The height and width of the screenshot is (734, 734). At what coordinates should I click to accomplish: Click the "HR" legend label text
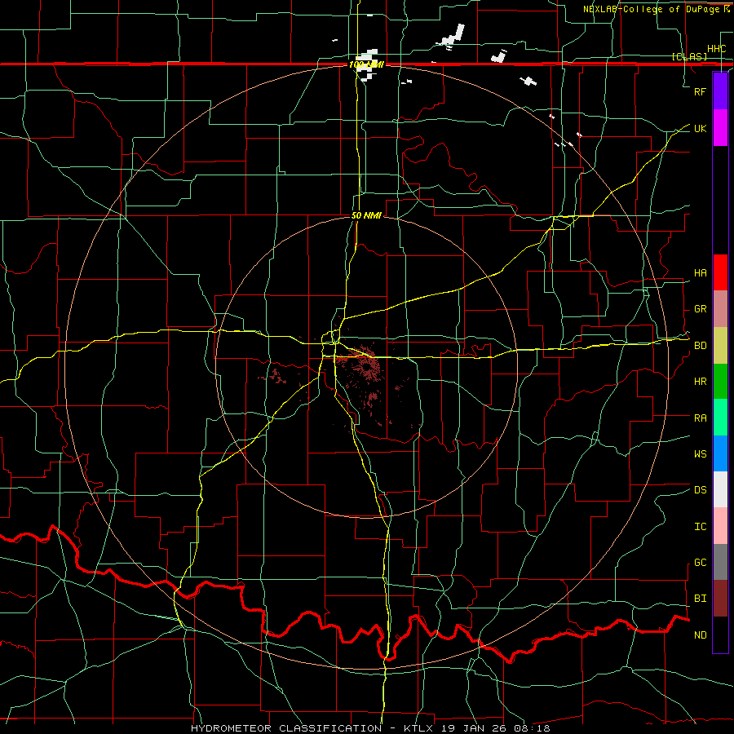(x=700, y=382)
